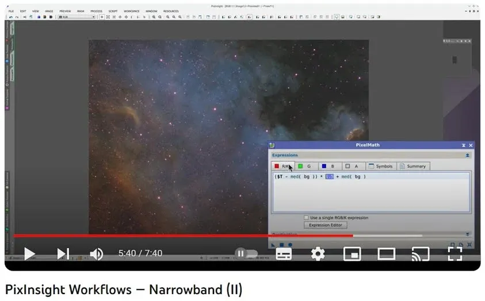Click the video title PixInsight Workflows

click(124, 290)
